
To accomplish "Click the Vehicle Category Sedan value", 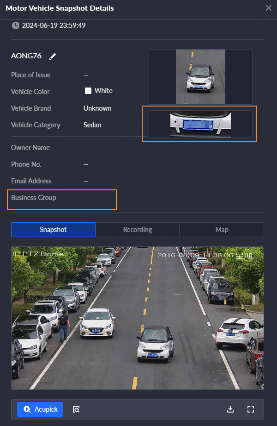I will (92, 125).
